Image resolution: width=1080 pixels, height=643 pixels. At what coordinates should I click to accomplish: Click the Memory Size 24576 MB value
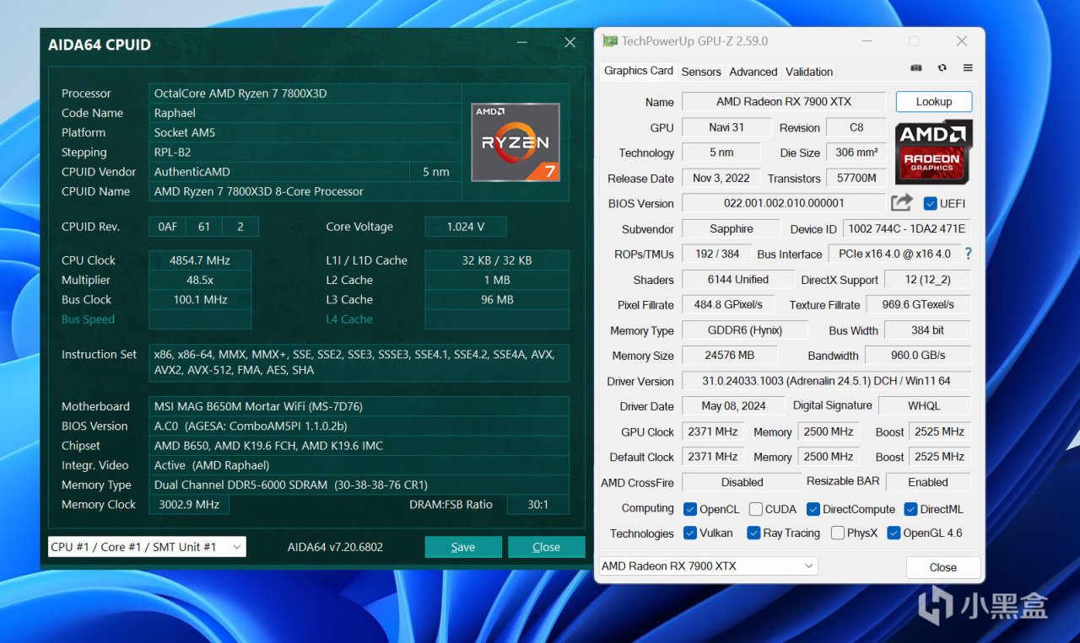(x=730, y=356)
